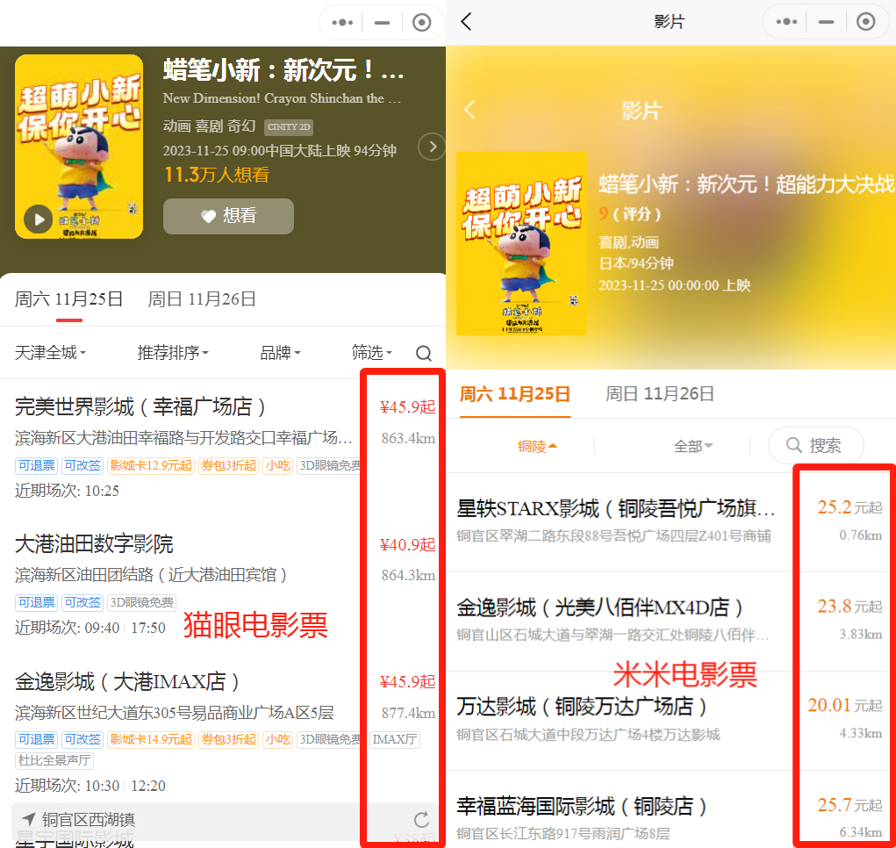Click 11.3万人想看 count text
This screenshot has height=848, width=896.
[x=217, y=175]
